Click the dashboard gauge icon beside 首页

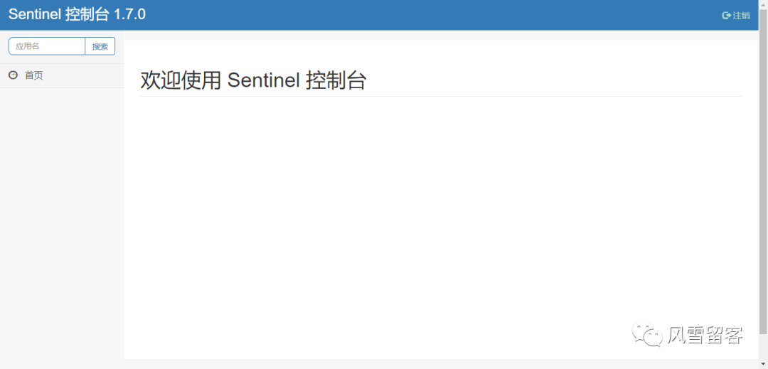pyautogui.click(x=13, y=75)
